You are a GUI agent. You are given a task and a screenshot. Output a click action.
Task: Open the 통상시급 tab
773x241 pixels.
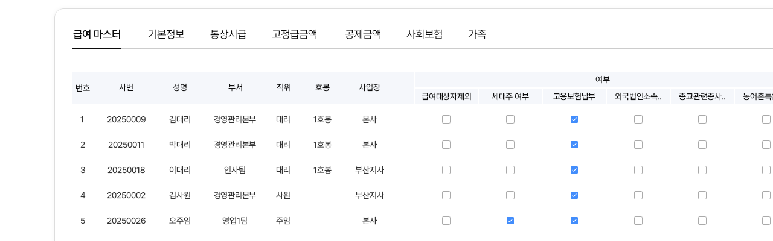(228, 34)
